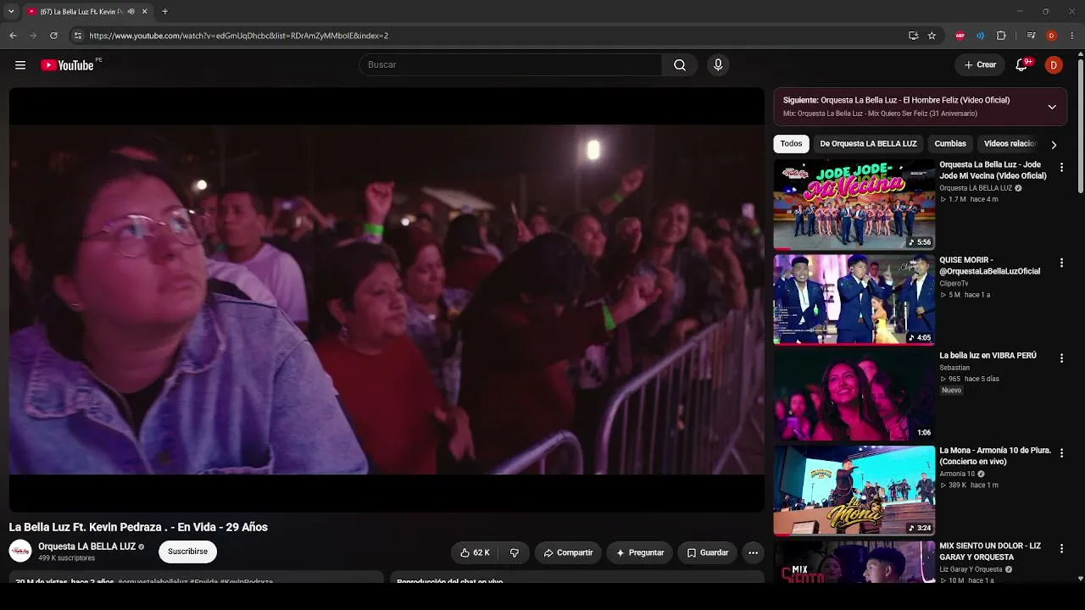Open the CliperoTv channel name

[x=954, y=284]
